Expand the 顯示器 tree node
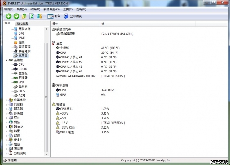Viewport: 230px width, 165px height. [6, 109]
